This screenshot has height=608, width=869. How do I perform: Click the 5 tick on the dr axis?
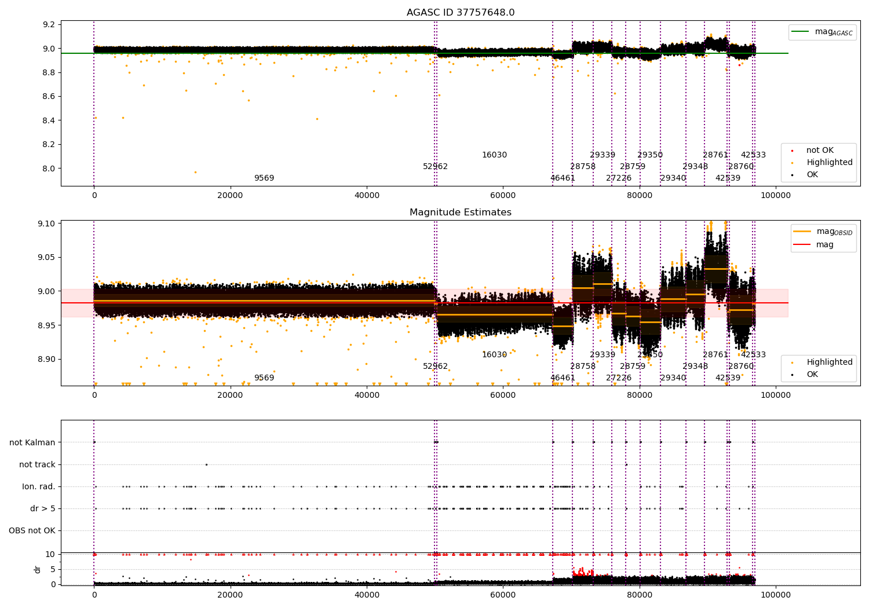(x=53, y=570)
